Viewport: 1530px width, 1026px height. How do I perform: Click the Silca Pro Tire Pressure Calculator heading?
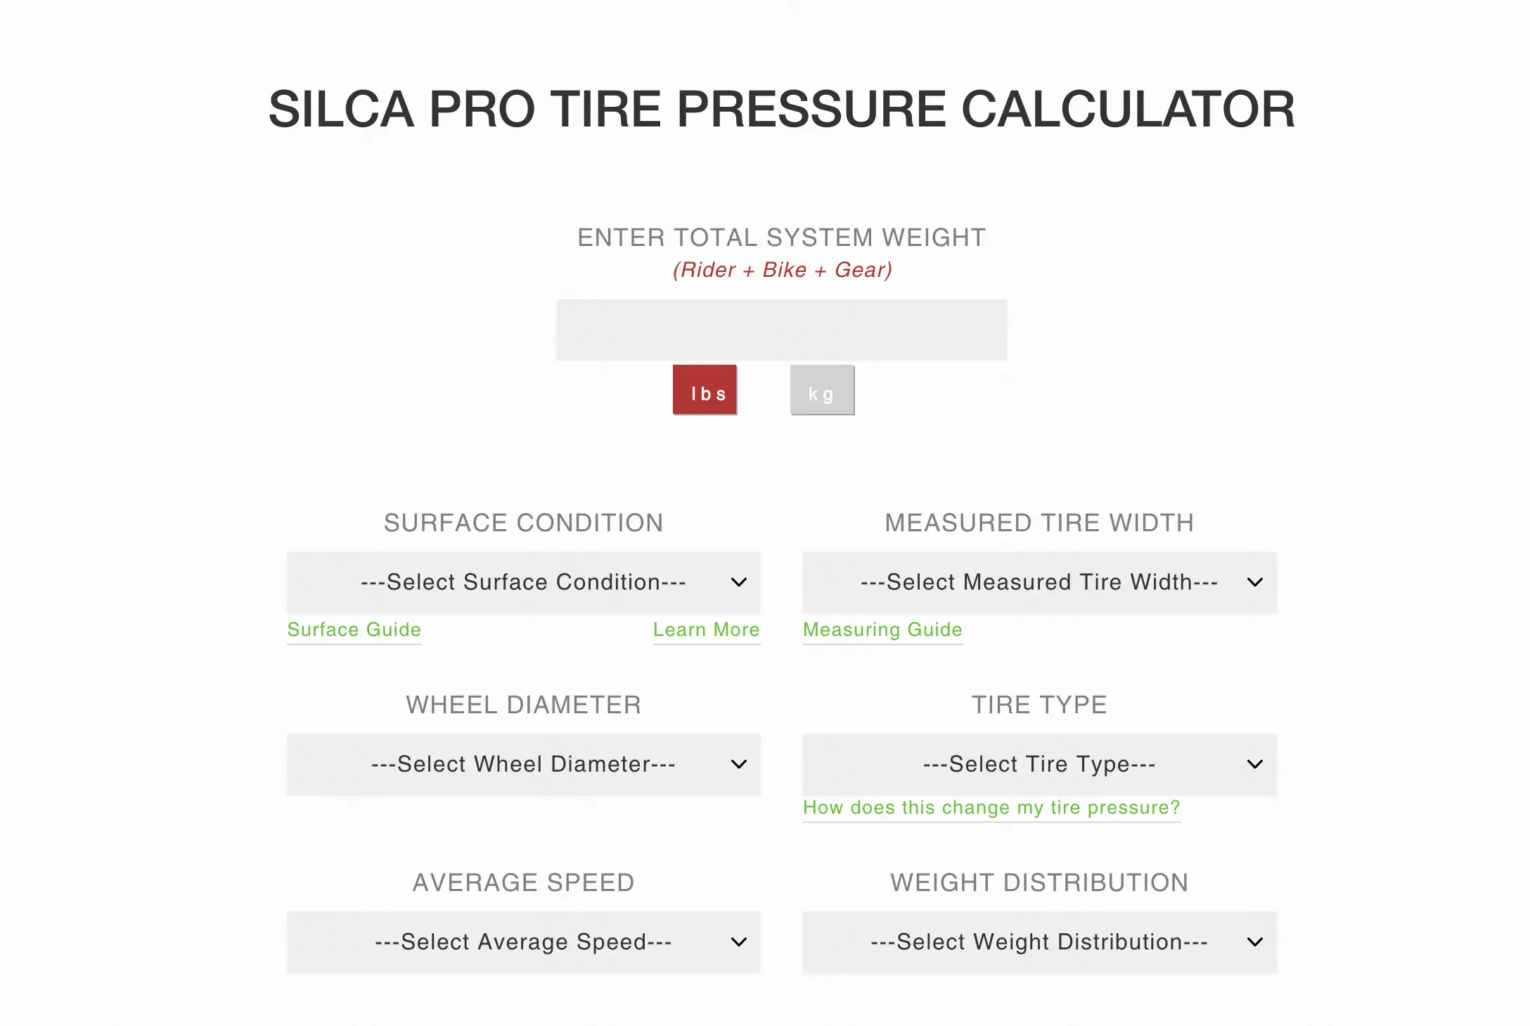click(781, 110)
